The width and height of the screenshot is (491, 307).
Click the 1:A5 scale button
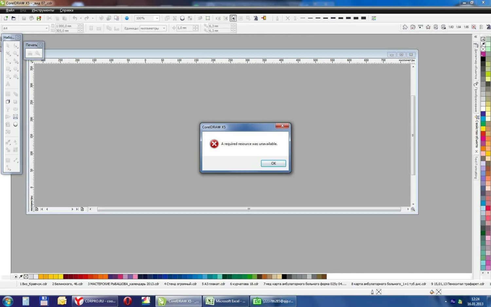click(x=466, y=27)
